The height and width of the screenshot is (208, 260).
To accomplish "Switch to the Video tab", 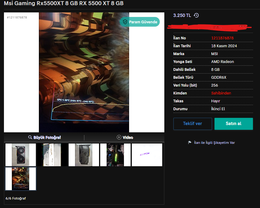I will pos(125,137).
